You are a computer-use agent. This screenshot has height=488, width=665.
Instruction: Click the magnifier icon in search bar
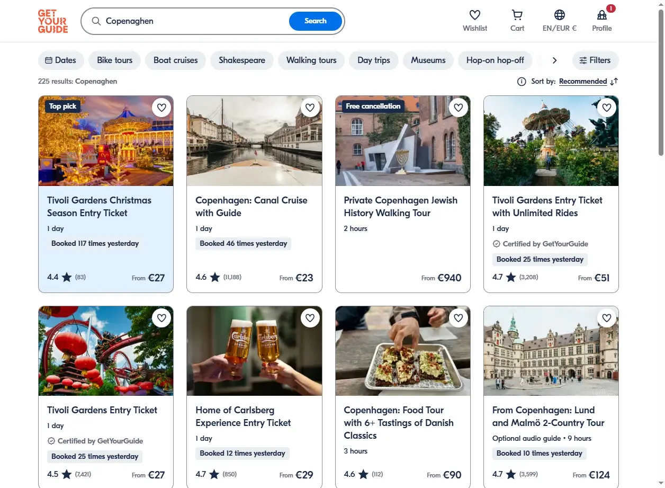(96, 21)
